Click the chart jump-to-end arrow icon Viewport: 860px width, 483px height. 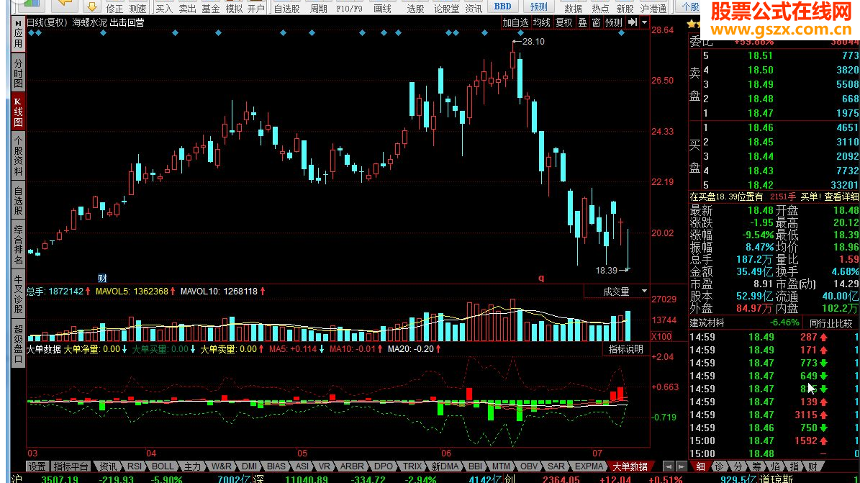click(633, 22)
